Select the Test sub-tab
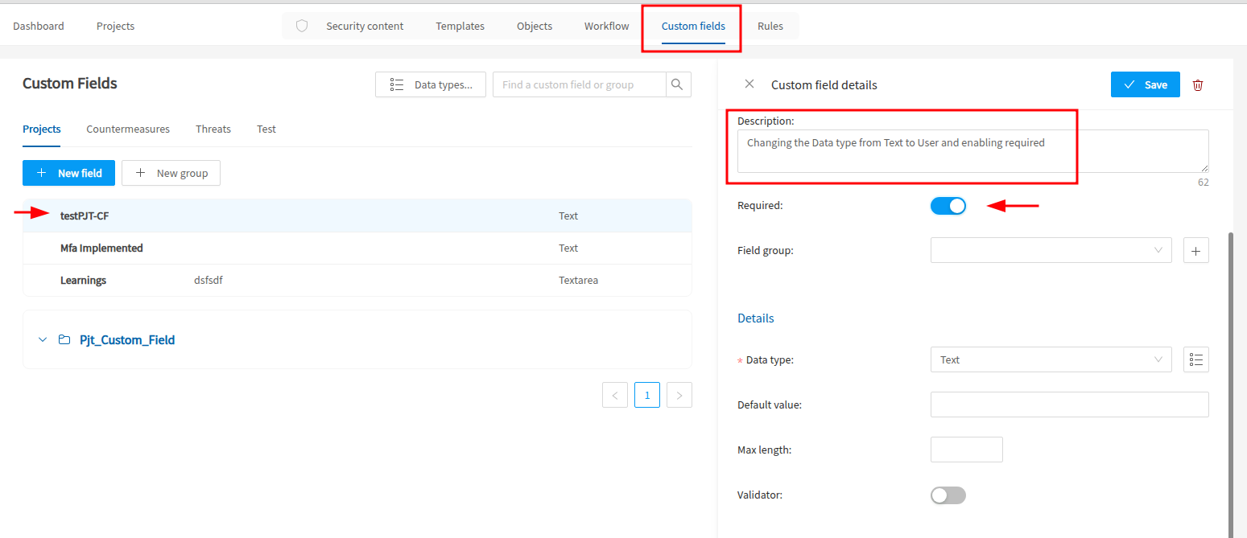 click(266, 129)
